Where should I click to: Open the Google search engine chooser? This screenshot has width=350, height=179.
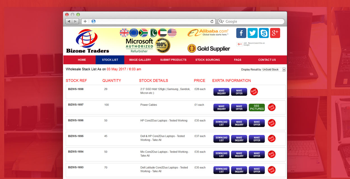pos(221,21)
